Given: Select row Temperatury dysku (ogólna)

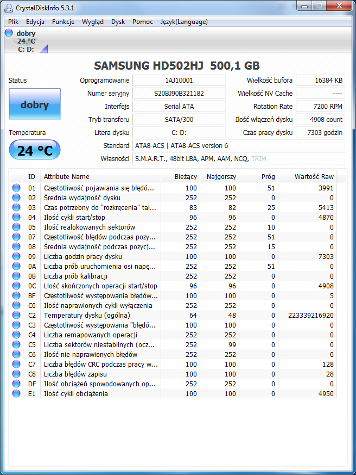Looking at the screenshot, I should (174, 316).
